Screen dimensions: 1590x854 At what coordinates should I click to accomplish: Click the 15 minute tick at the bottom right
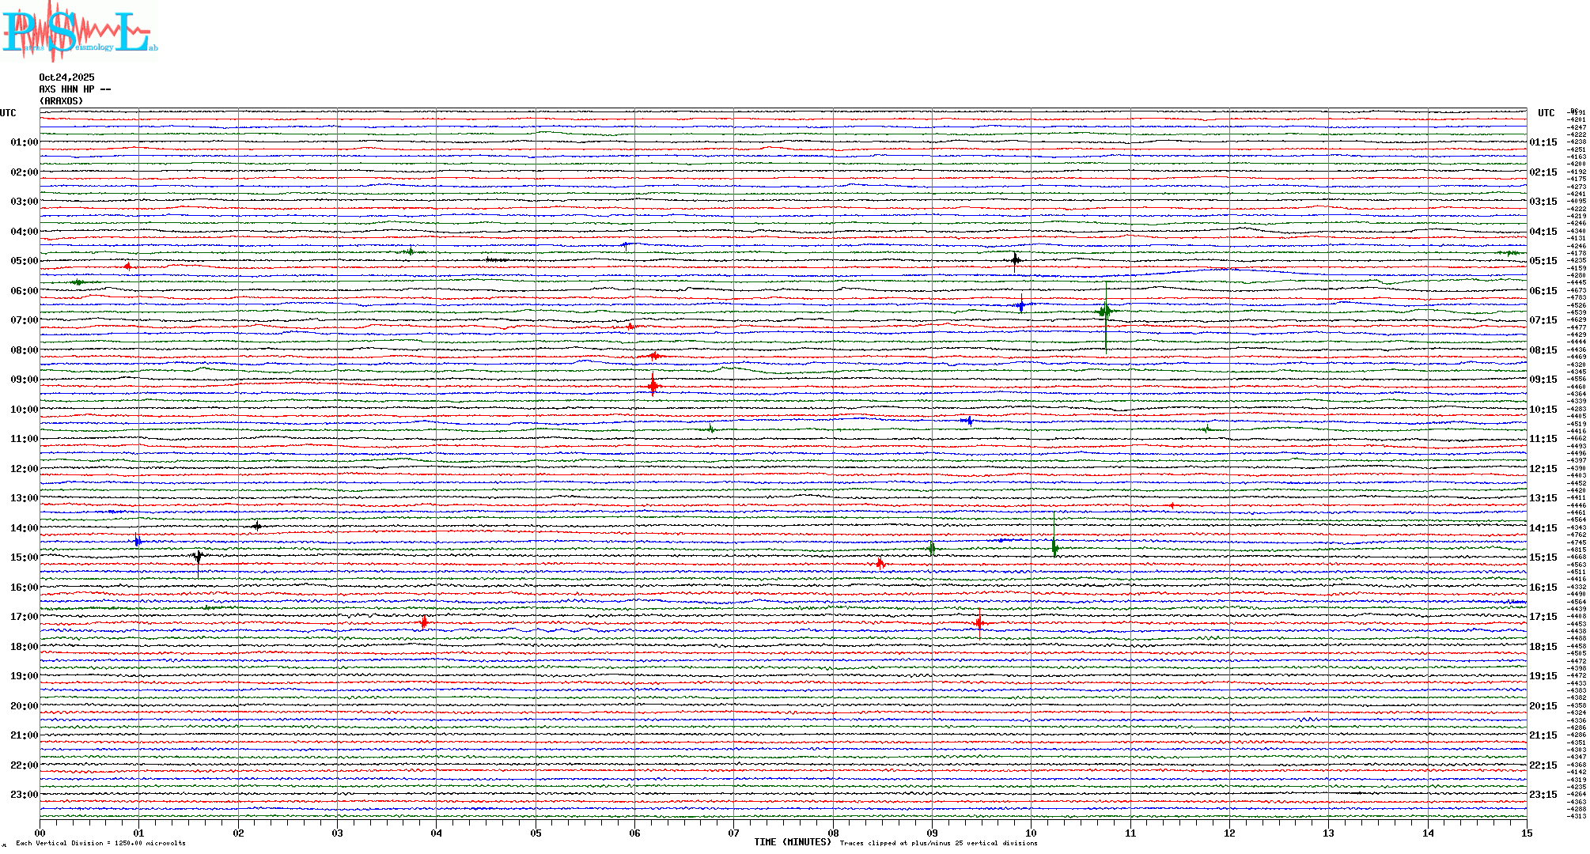coord(1526,833)
